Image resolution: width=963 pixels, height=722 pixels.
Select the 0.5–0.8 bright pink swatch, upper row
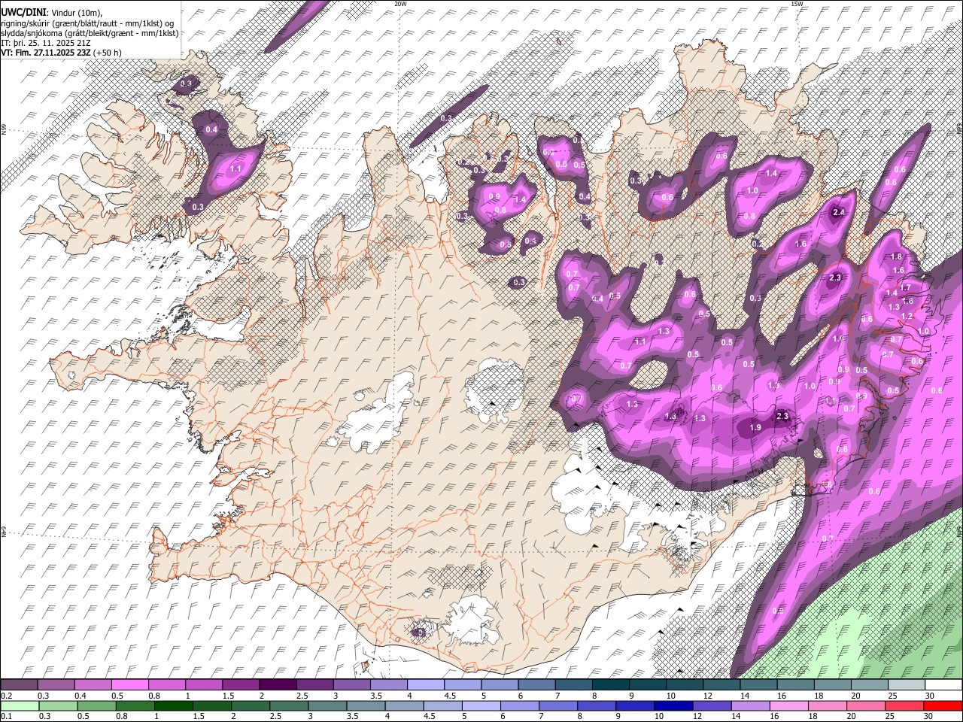(x=129, y=685)
